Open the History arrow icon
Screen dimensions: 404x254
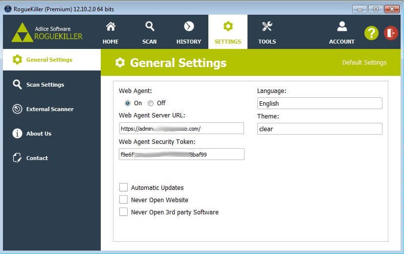pyautogui.click(x=189, y=27)
